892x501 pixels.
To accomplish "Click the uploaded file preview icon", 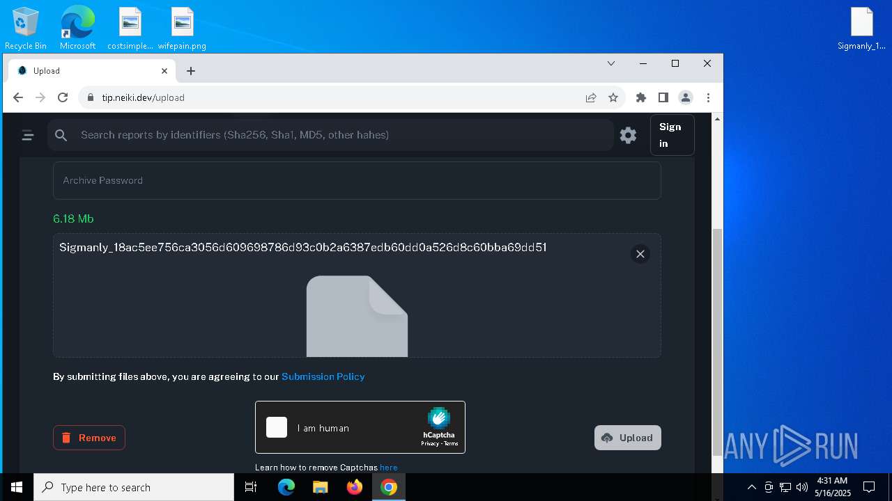I will click(x=357, y=317).
